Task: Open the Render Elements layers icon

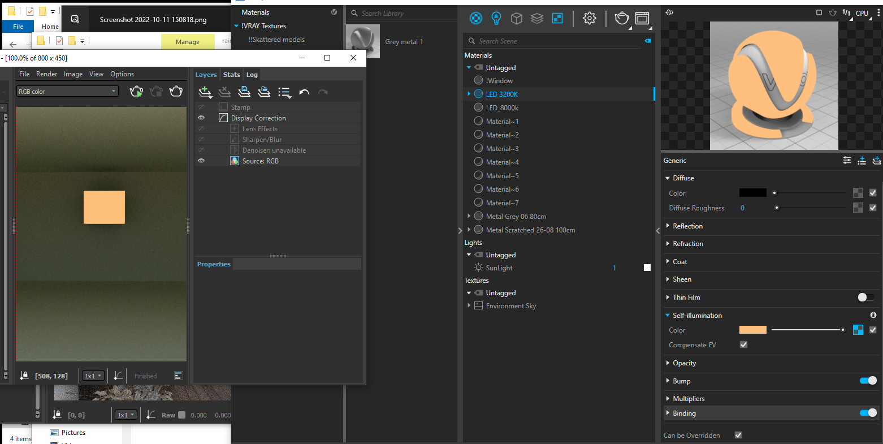Action: (537, 19)
